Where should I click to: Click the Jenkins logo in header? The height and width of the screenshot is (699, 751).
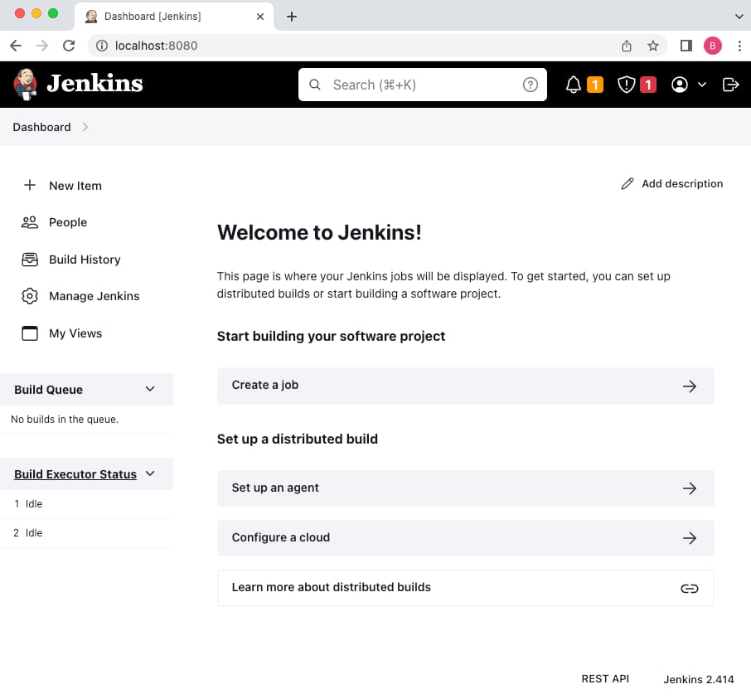[78, 84]
